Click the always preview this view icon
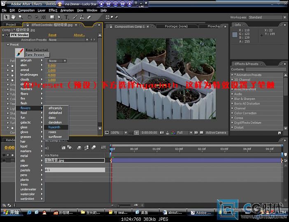 [x=107, y=132]
